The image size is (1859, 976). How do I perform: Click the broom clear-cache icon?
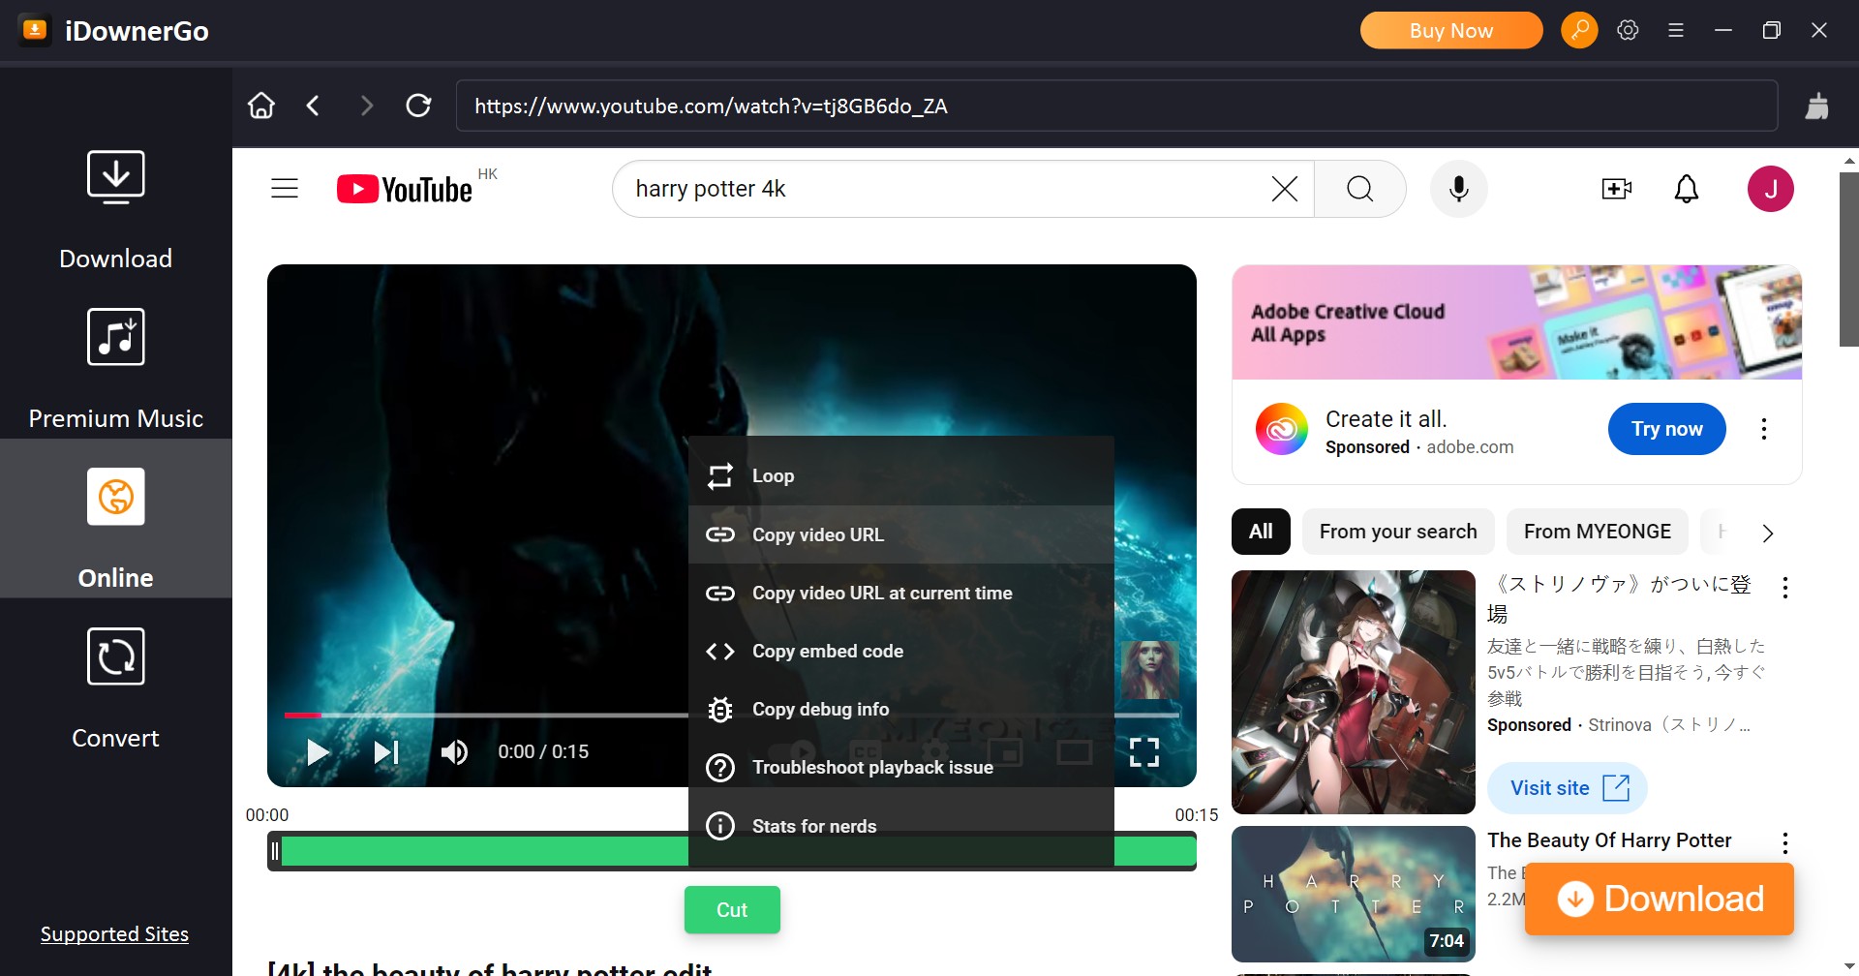pyautogui.click(x=1816, y=106)
